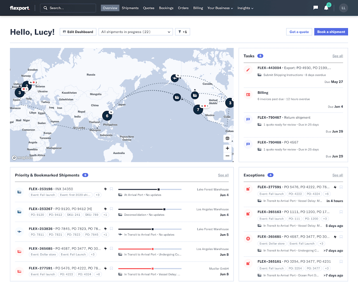Open the Billing tab

coord(198,8)
